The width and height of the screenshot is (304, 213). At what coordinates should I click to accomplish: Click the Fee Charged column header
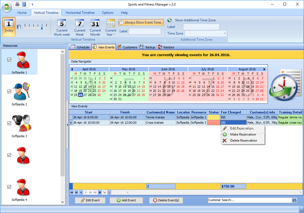(x=233, y=112)
